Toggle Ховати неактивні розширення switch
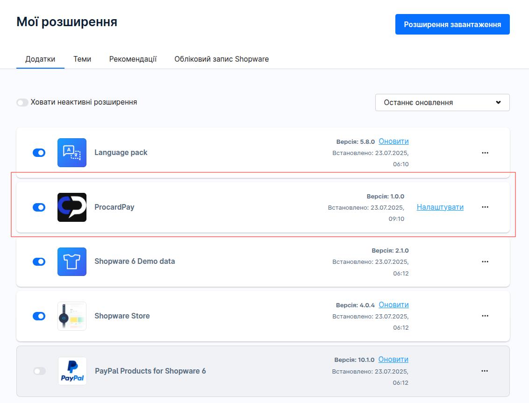 pos(22,102)
